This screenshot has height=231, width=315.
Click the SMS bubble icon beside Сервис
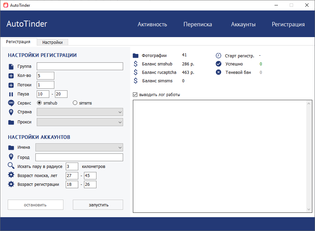point(11,103)
